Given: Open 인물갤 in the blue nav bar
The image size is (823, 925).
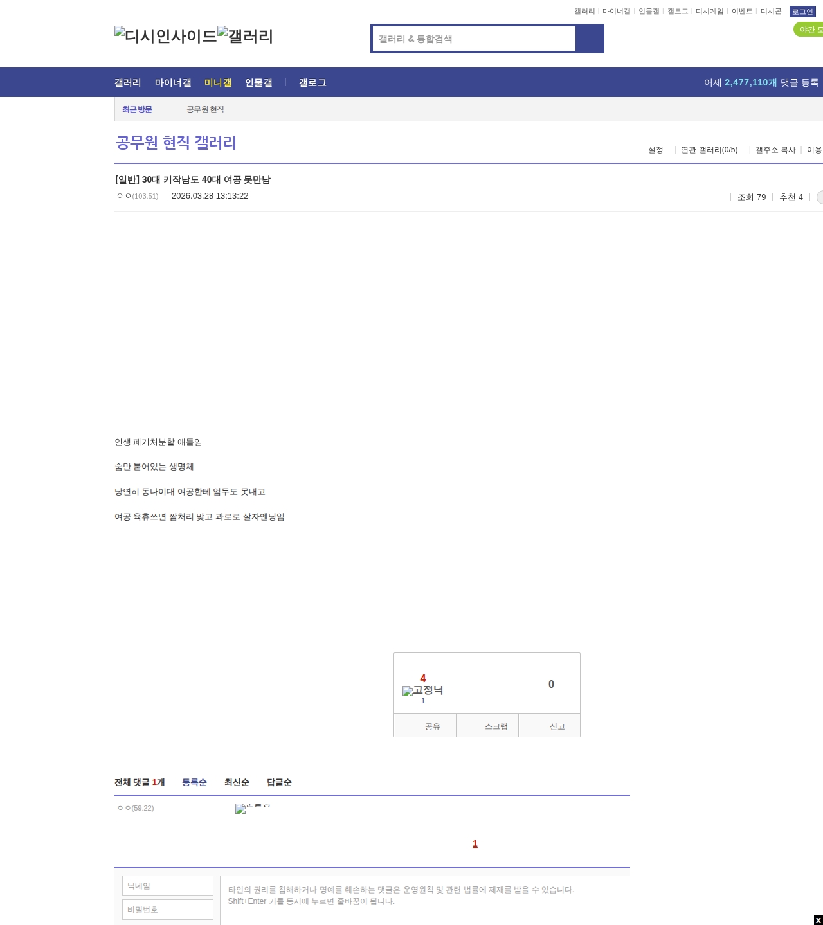Looking at the screenshot, I should (x=258, y=82).
